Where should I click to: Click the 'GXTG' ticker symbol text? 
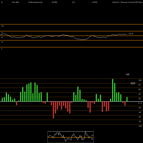click(95, 2)
